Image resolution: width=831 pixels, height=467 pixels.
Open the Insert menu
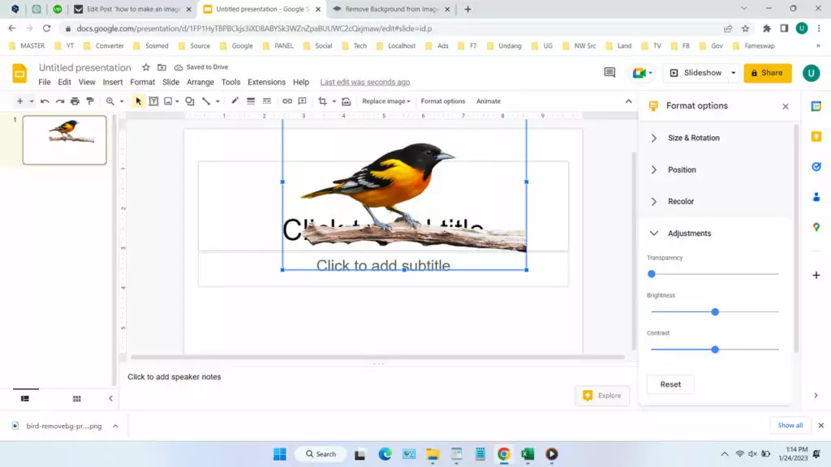[x=112, y=82]
